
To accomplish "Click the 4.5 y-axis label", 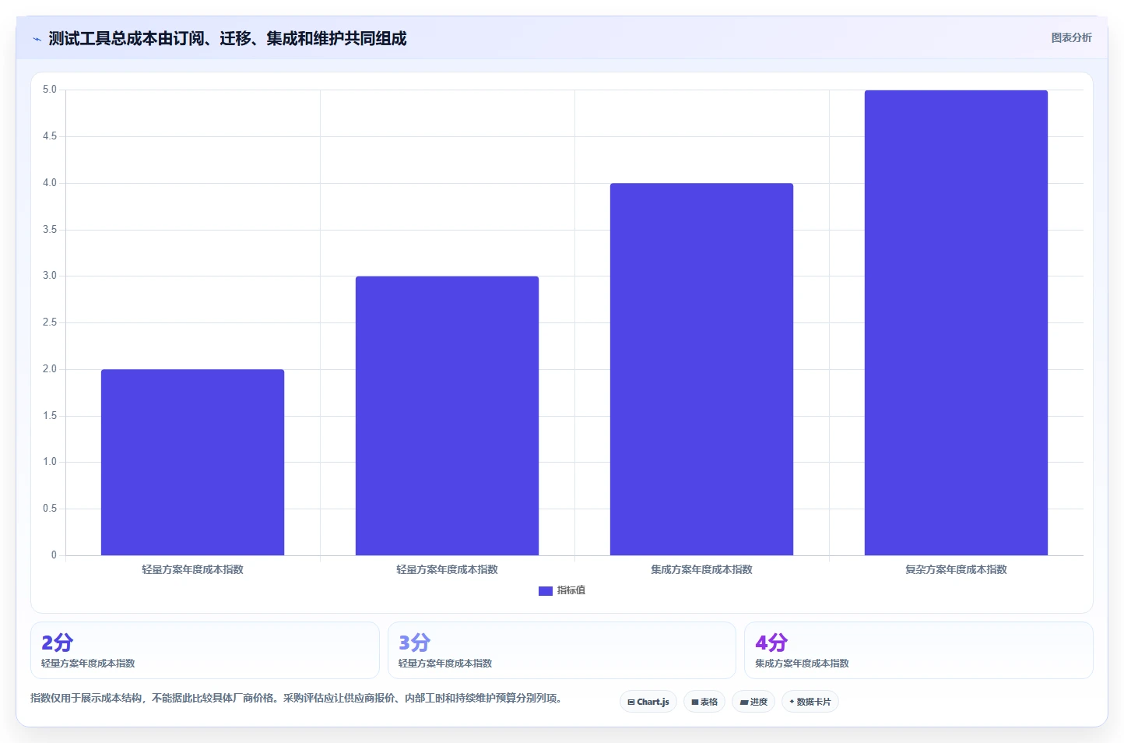I will (50, 136).
